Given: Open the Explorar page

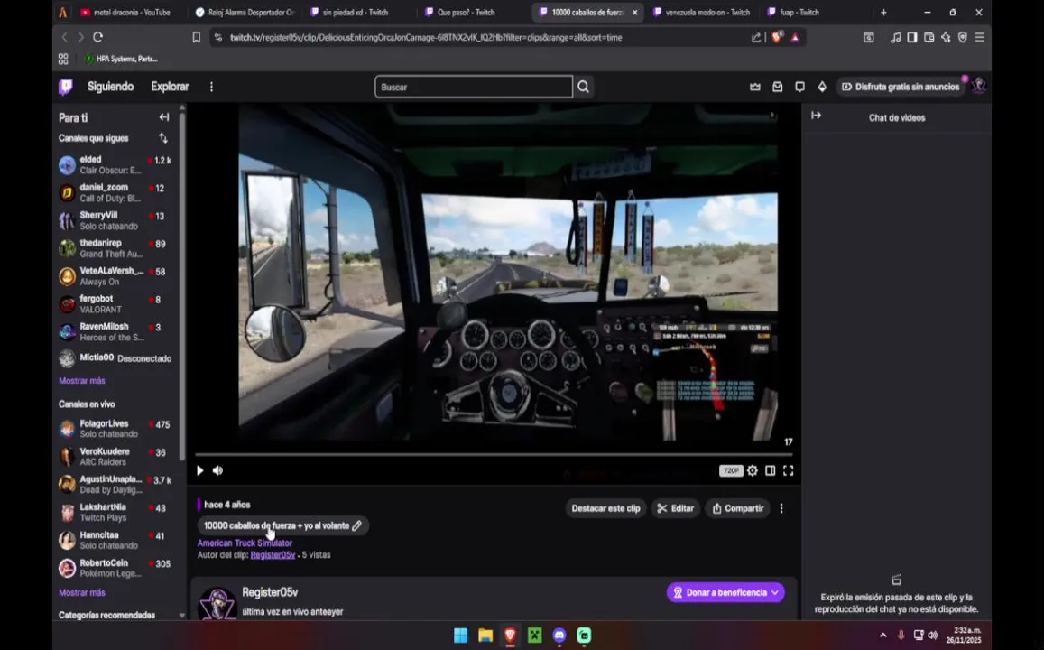Looking at the screenshot, I should pyautogui.click(x=170, y=87).
